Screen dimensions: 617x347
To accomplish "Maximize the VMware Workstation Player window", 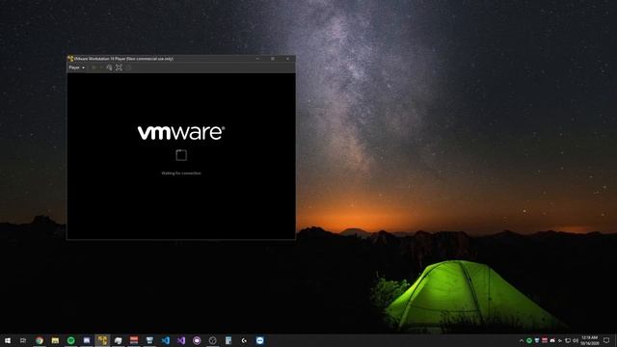I will [x=273, y=59].
